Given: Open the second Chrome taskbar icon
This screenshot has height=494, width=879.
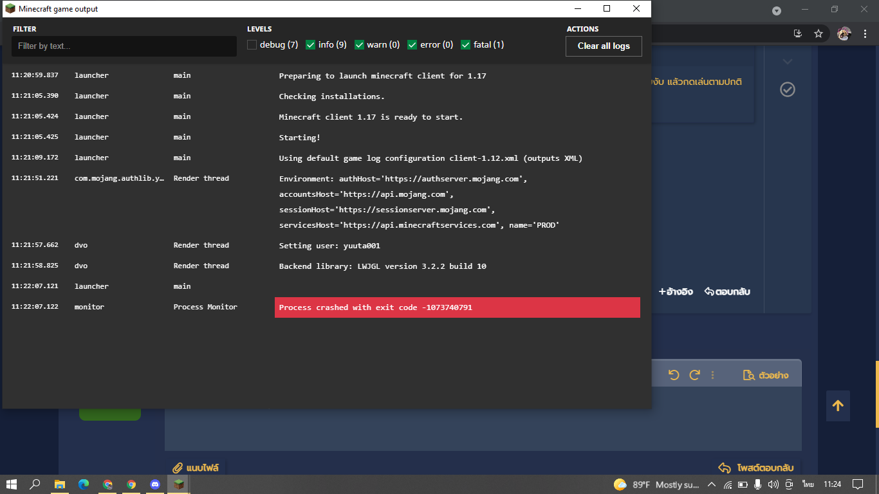Looking at the screenshot, I should pos(131,484).
